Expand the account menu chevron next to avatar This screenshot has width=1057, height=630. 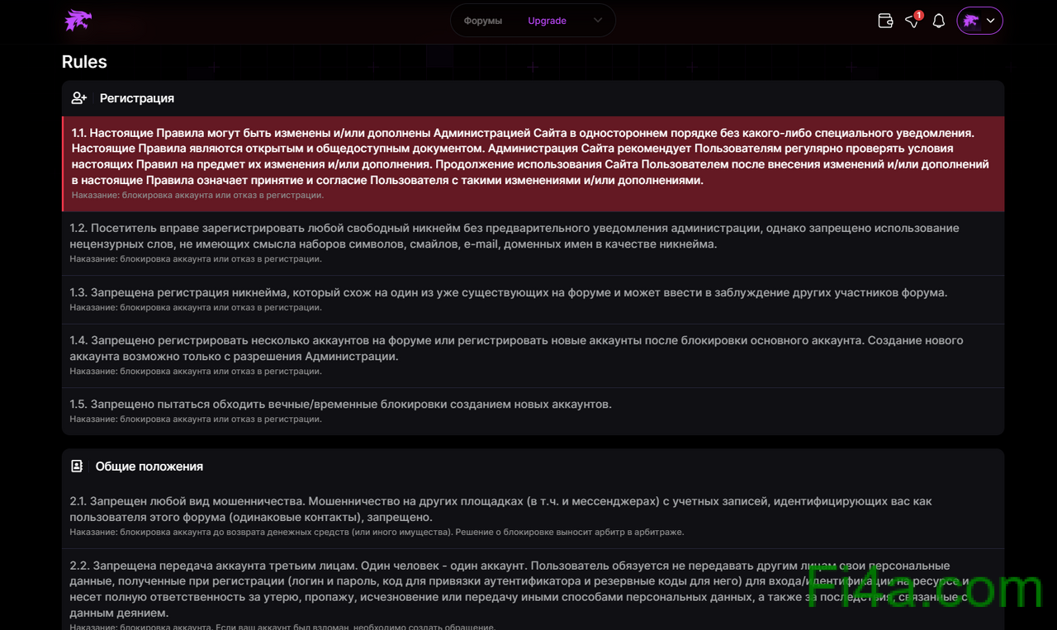click(991, 21)
